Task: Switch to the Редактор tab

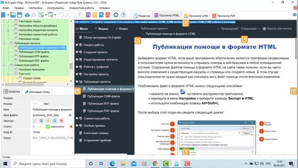Action: (142, 16)
